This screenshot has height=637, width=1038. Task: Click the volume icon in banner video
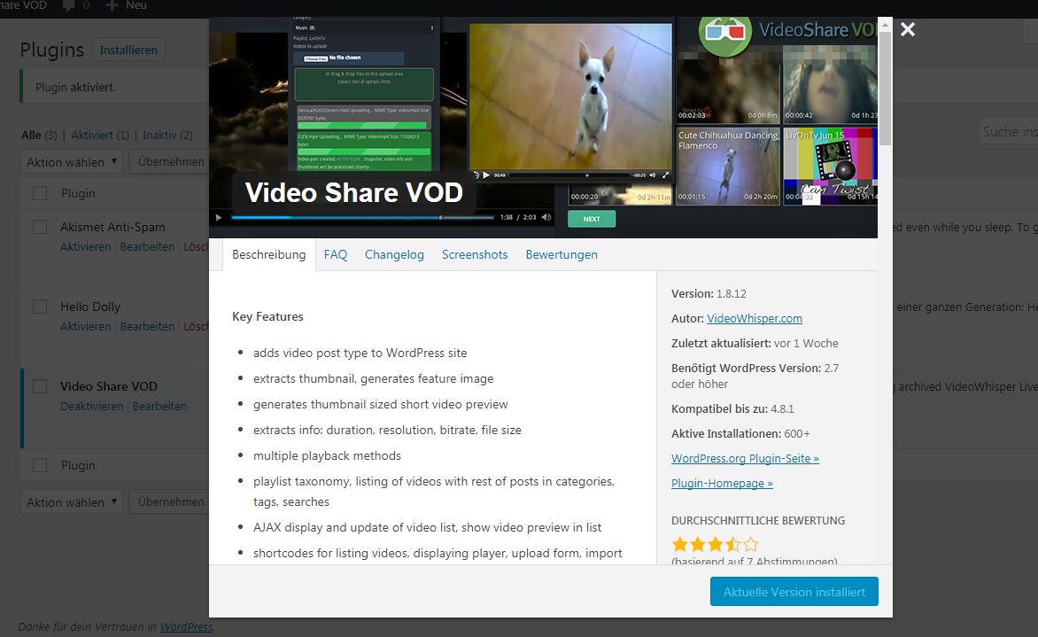546,217
